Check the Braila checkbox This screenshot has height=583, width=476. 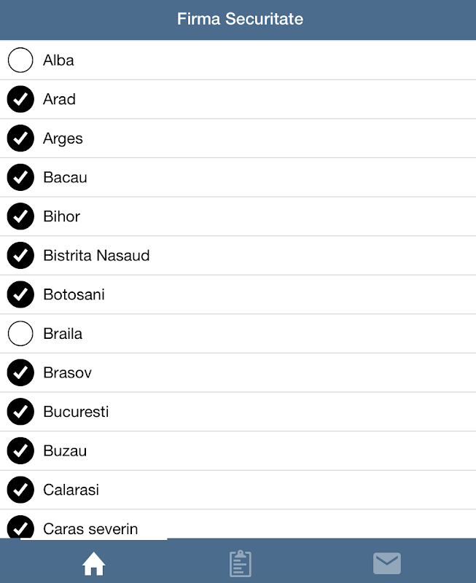(20, 334)
